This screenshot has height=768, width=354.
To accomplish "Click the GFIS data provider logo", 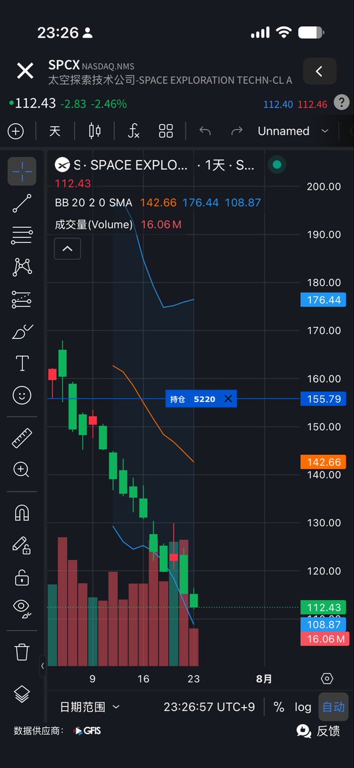I will (x=88, y=731).
